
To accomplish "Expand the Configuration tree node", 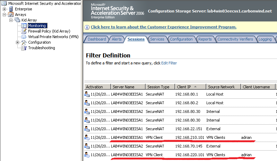I will (x=17, y=42).
